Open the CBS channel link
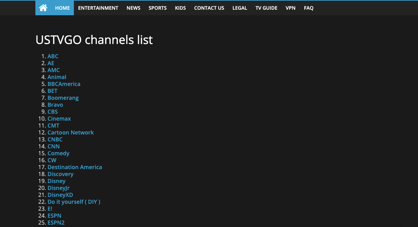 tap(53, 112)
